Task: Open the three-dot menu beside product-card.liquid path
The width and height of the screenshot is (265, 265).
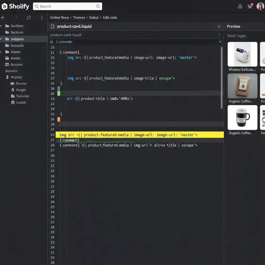Action: coord(219,35)
